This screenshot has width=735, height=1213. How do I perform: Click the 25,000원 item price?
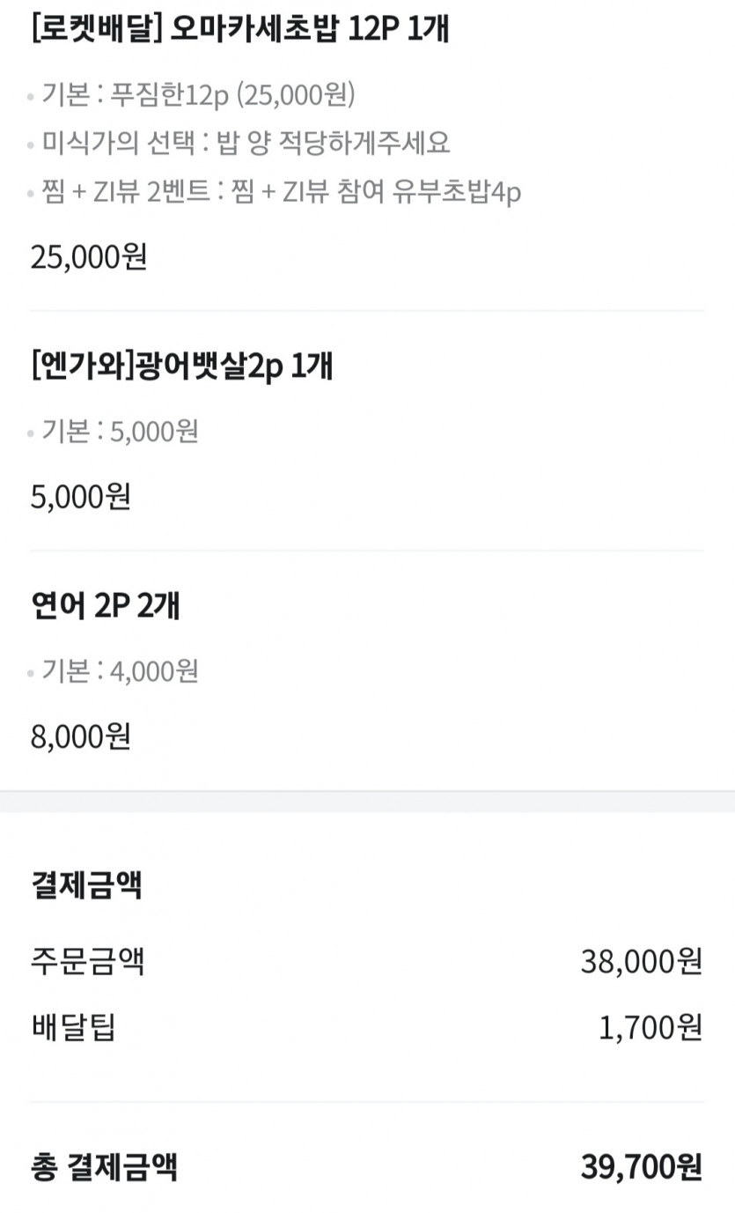click(x=89, y=257)
